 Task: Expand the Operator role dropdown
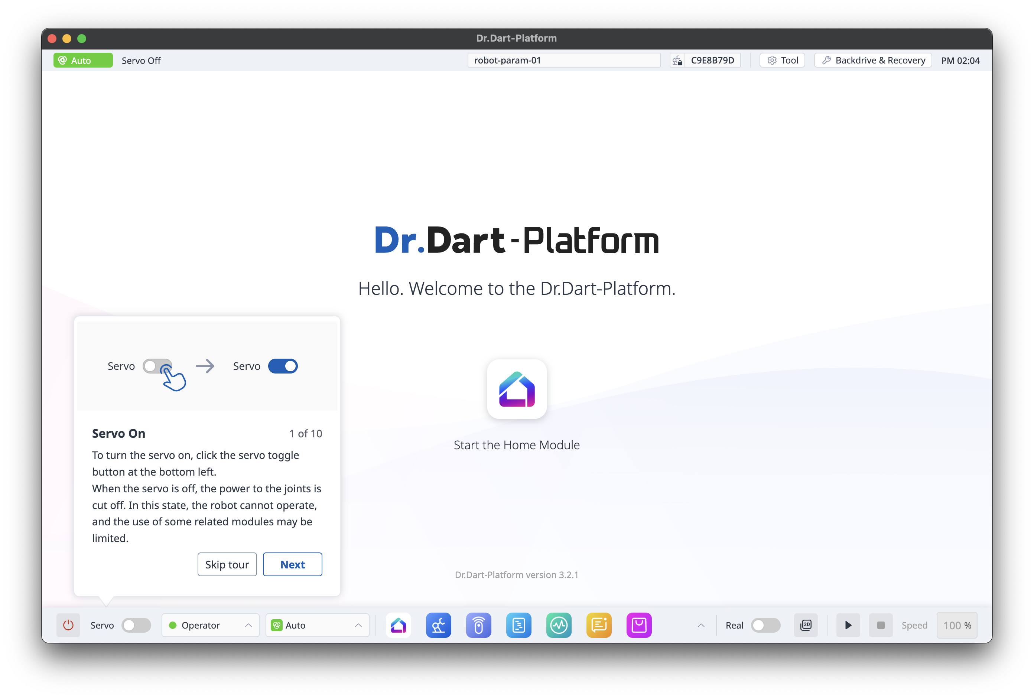pos(211,625)
